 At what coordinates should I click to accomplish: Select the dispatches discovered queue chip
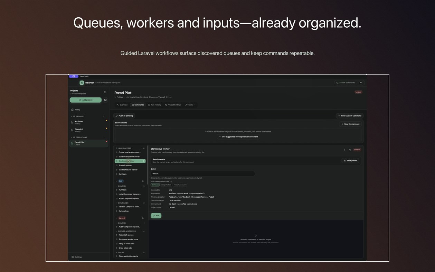[x=166, y=185]
